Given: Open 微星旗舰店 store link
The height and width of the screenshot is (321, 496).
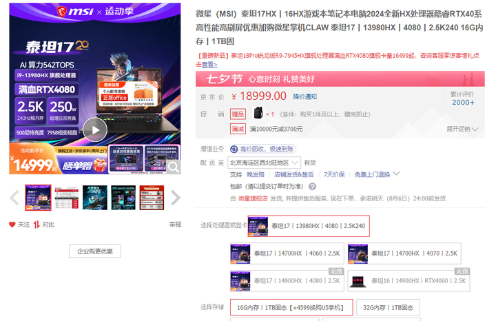Looking at the screenshot, I should (253, 198).
